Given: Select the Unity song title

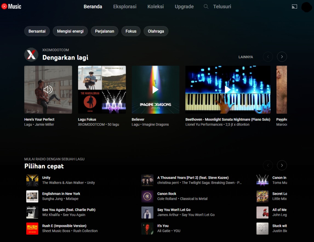Looking at the screenshot, I should [x=46, y=178].
